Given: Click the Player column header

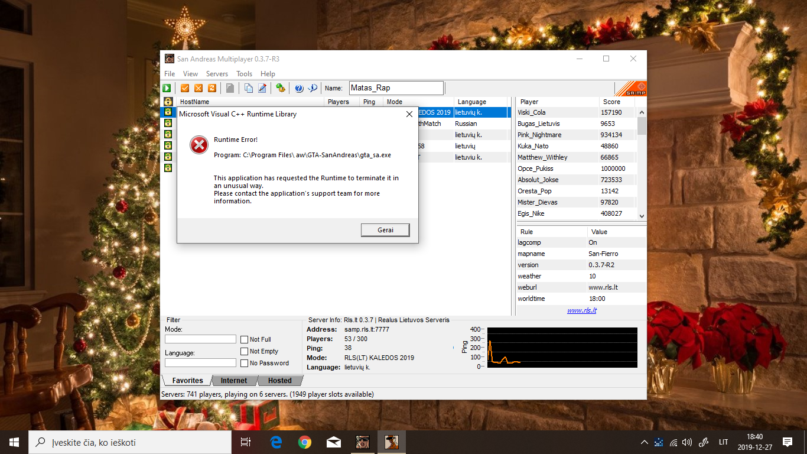Looking at the screenshot, I should tap(558, 102).
